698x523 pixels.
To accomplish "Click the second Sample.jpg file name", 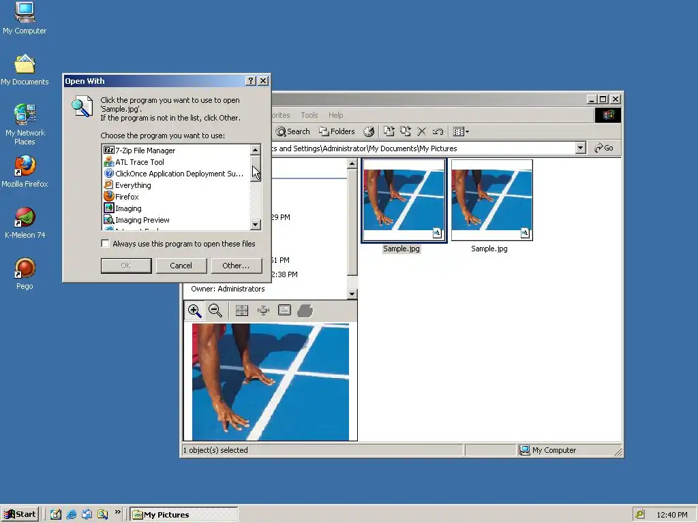I will click(x=489, y=249).
